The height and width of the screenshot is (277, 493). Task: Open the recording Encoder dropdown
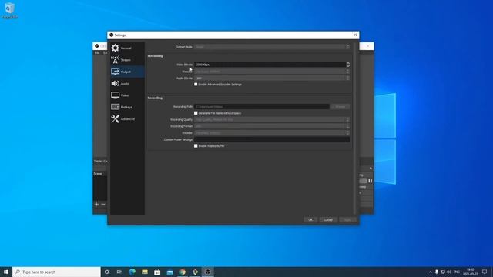tap(272, 133)
